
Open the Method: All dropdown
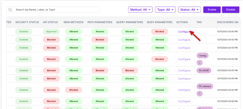click(x=140, y=10)
